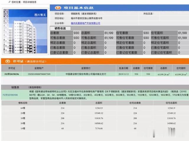Click the 住宅总套数 column header
This screenshot has width=189, height=141.
[x=135, y=103]
